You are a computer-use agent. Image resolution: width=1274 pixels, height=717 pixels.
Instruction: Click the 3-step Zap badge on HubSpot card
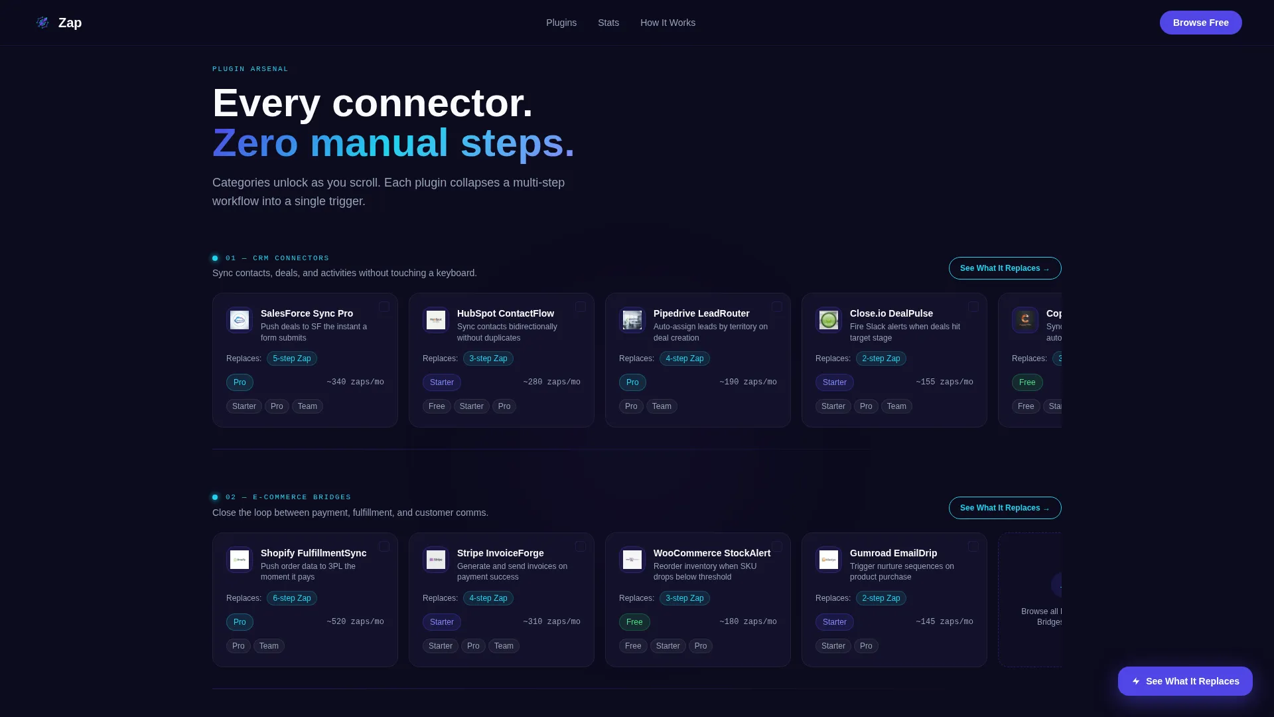[x=488, y=358]
